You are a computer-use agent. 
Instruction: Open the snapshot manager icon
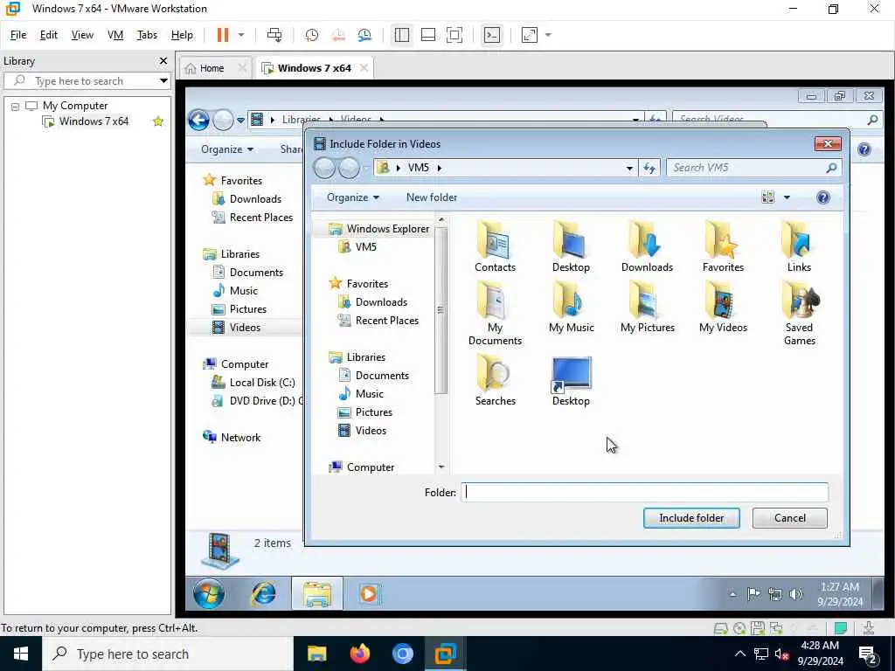pyautogui.click(x=364, y=35)
